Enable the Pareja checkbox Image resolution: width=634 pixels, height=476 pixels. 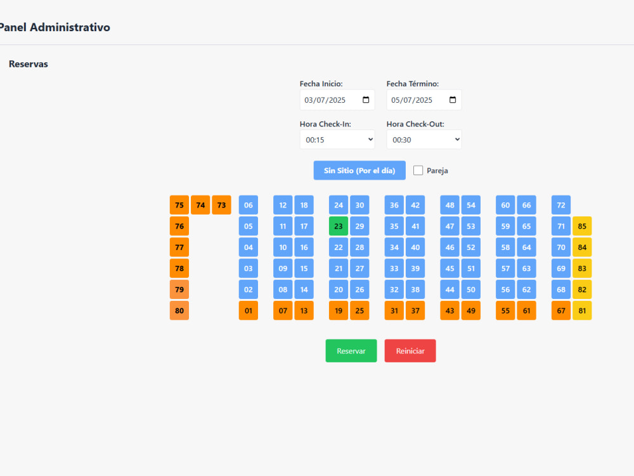tap(418, 170)
